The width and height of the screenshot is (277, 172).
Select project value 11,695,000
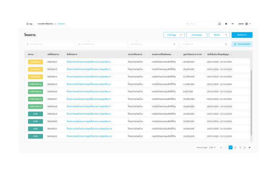189,84
